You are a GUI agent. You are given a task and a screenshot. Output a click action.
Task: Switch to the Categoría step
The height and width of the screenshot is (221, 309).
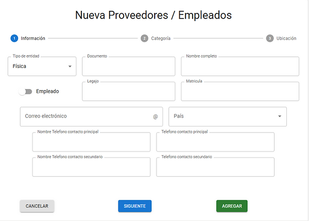coord(156,38)
